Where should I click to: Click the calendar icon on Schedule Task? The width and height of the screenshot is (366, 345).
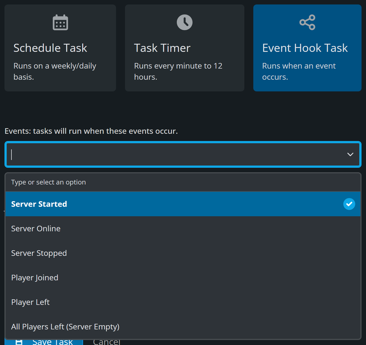coord(60,22)
